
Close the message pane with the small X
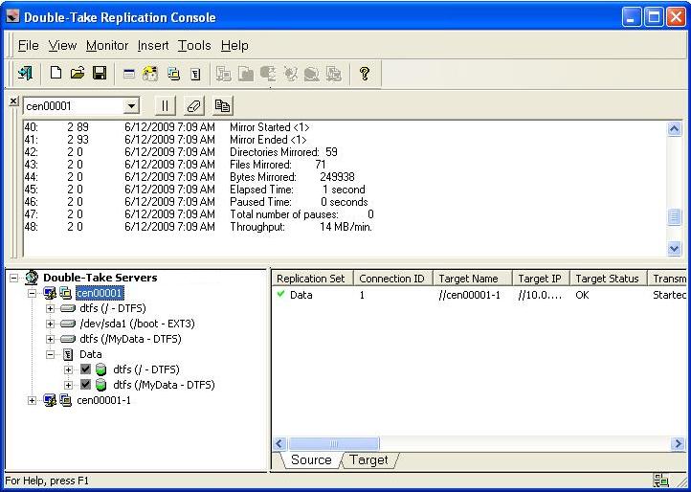12,101
